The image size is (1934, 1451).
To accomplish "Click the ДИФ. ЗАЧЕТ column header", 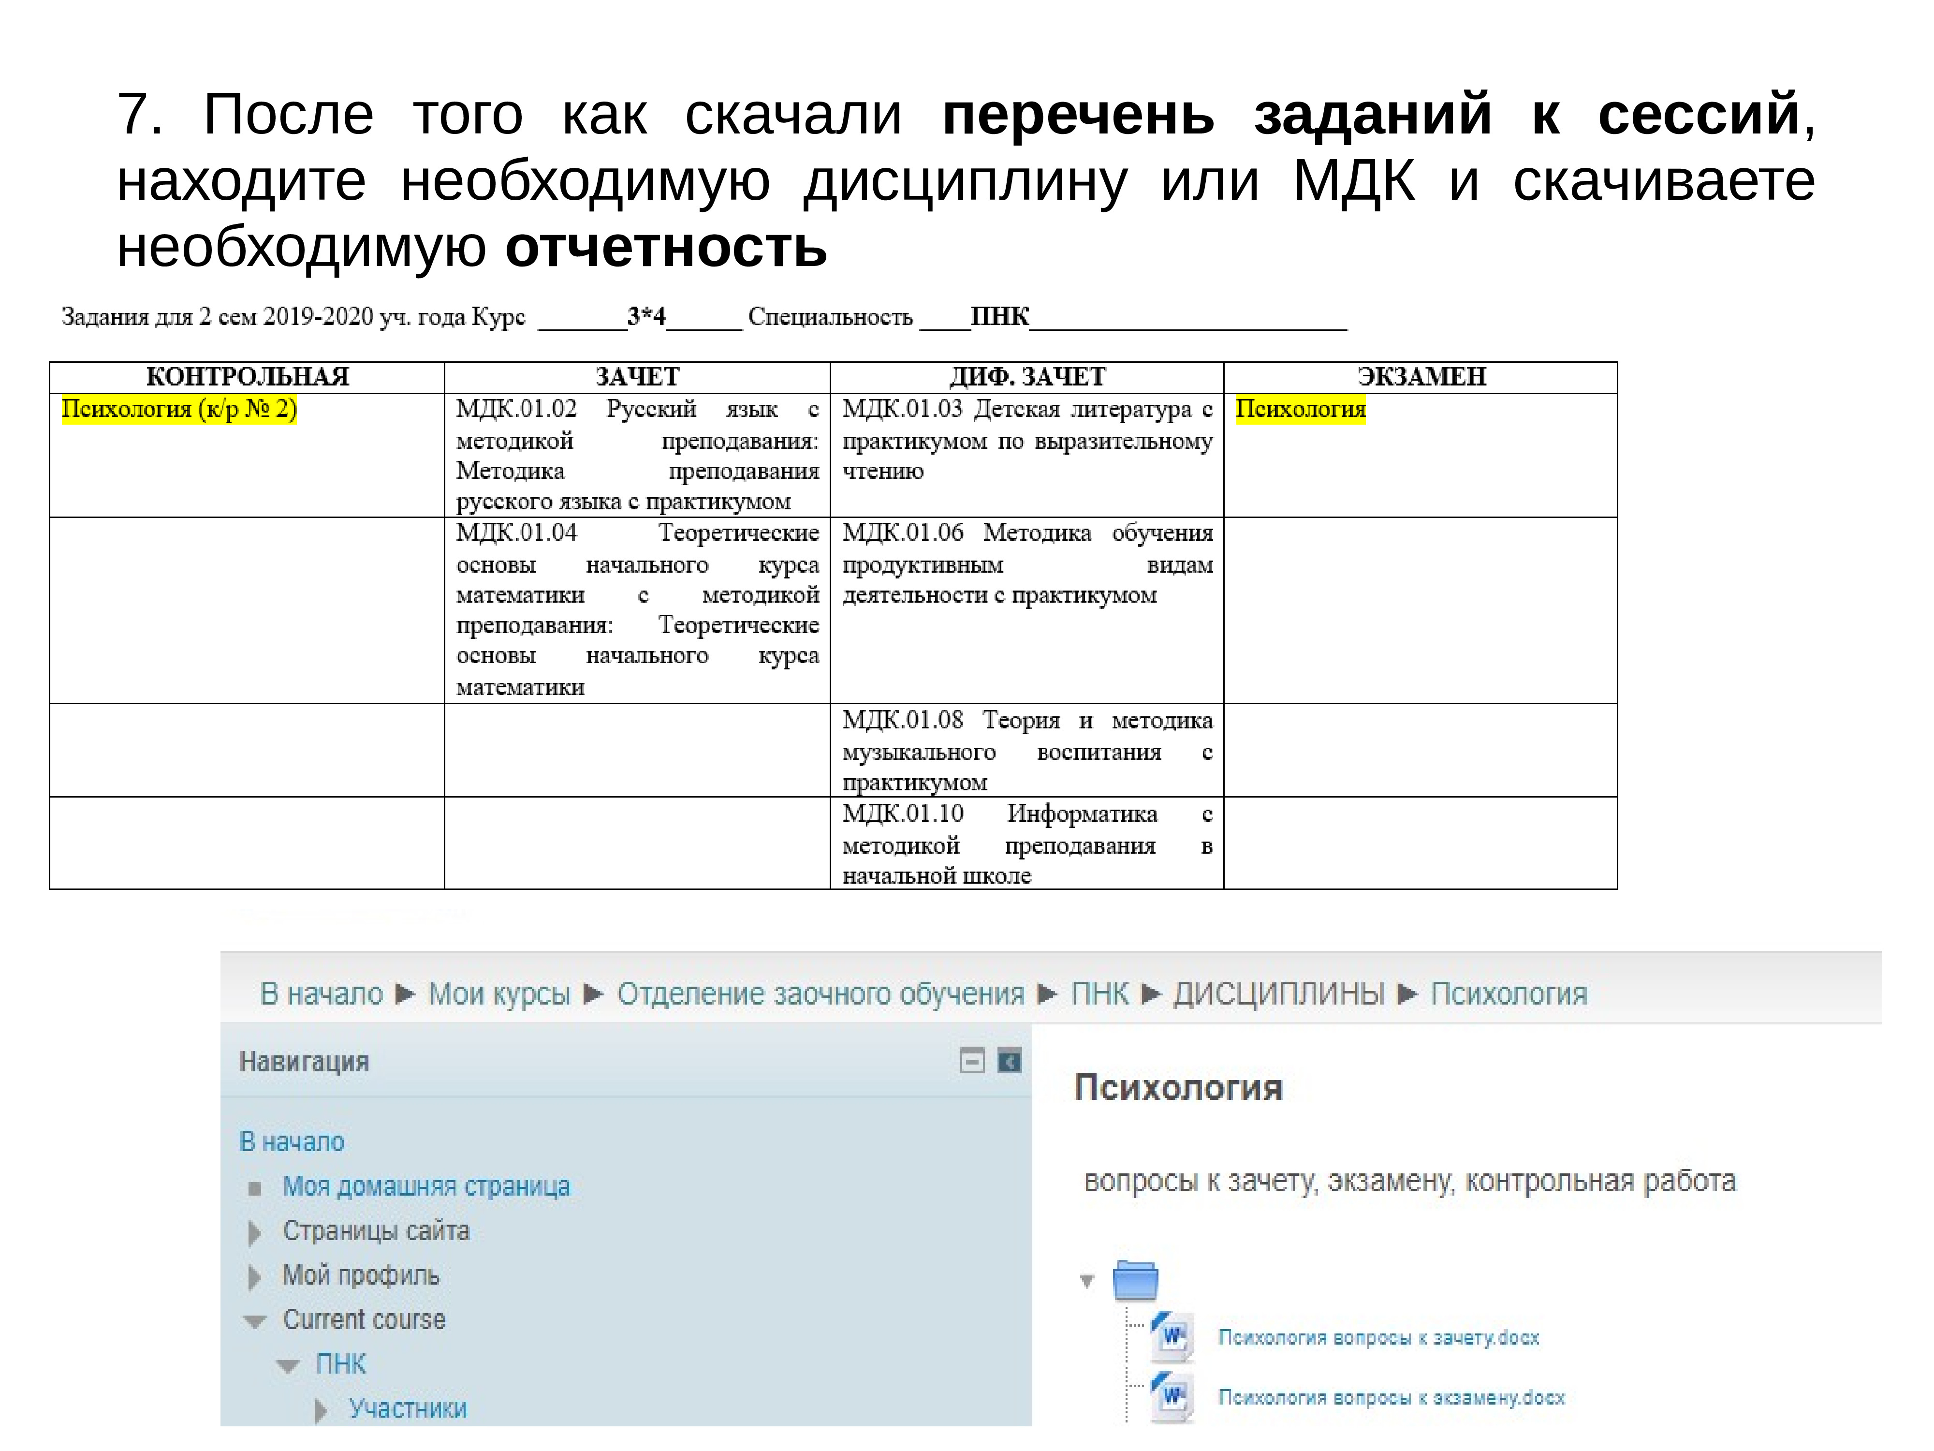I will tap(1027, 377).
